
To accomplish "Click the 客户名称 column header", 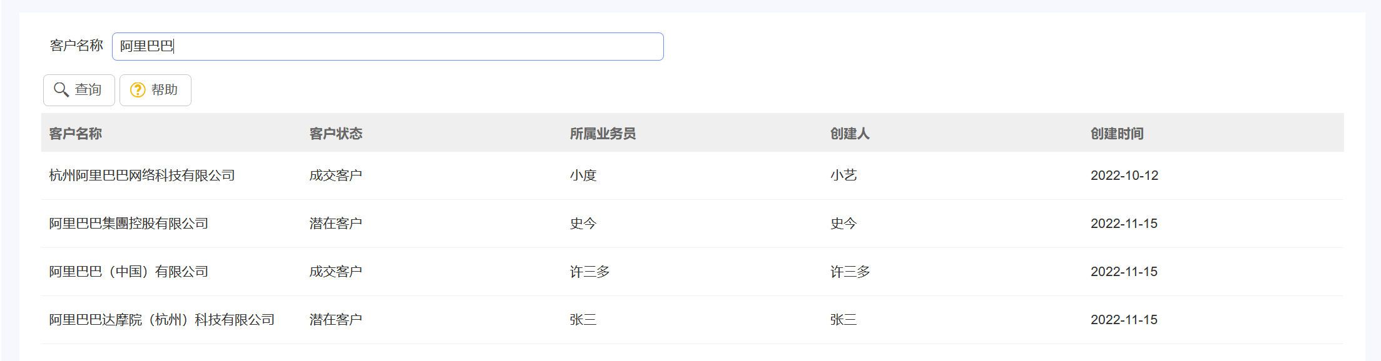I will coord(75,134).
